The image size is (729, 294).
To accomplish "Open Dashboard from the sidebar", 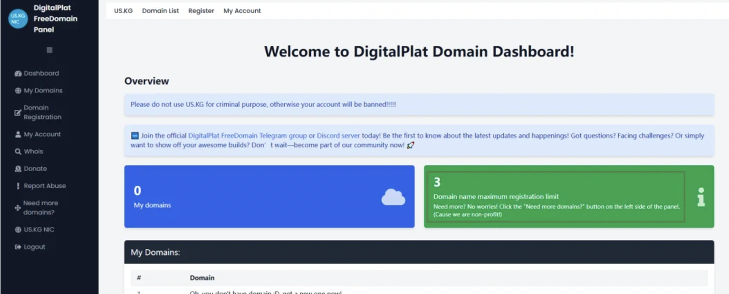I will (41, 73).
